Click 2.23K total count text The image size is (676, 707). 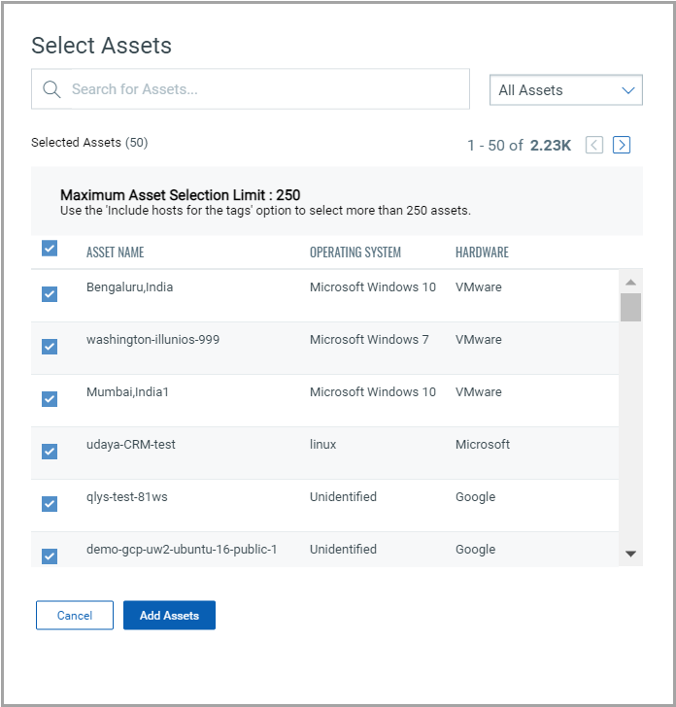click(550, 146)
